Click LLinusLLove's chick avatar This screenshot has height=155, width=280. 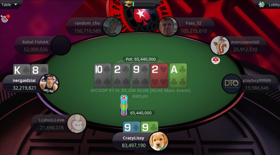77,124
